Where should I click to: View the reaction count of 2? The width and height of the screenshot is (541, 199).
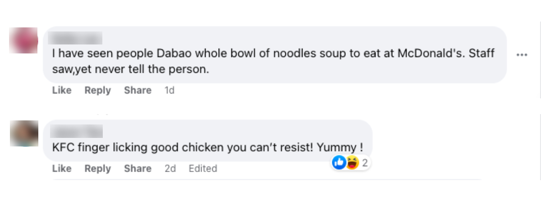pos(365,163)
